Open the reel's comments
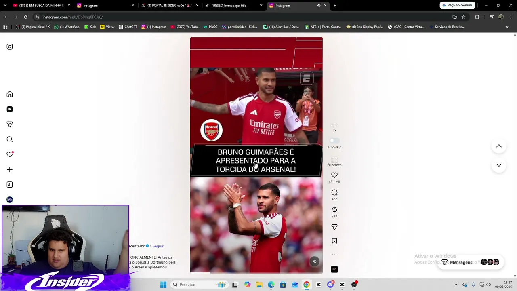The width and height of the screenshot is (517, 291). pos(334,192)
